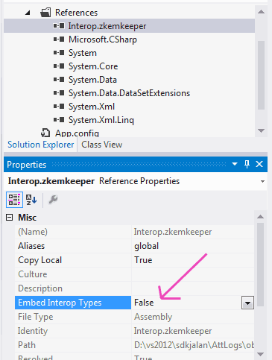Collapse the References tree node arrow

[x=28, y=13]
